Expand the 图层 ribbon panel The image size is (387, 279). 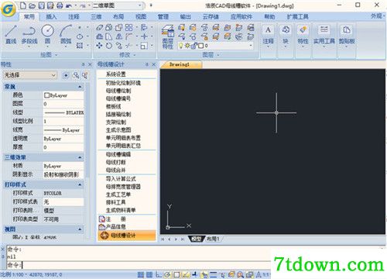coord(211,55)
